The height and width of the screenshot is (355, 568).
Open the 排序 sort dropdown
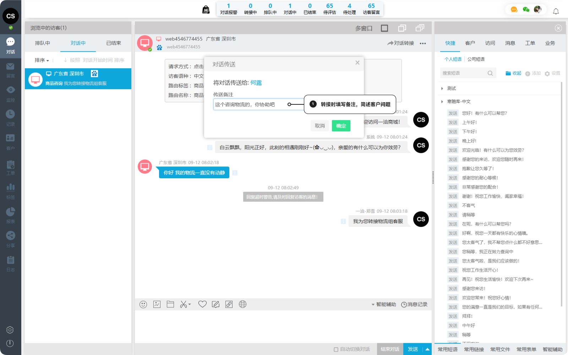point(42,60)
